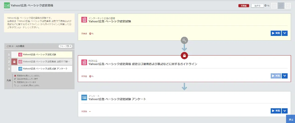This screenshot has height=123, width=295.
Task: Select phase 3 アンケート in course outline
Action: point(42,68)
